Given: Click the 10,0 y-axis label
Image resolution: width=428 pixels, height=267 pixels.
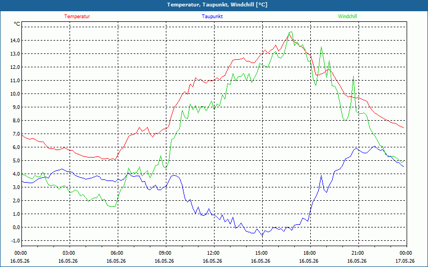Looking at the screenshot, I should (x=15, y=94).
